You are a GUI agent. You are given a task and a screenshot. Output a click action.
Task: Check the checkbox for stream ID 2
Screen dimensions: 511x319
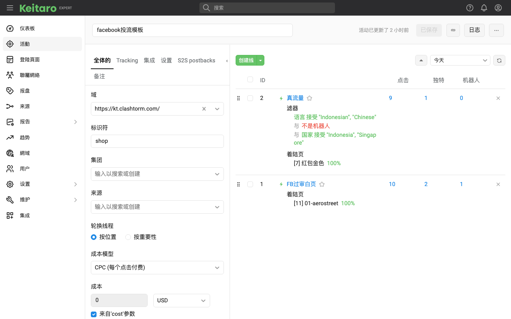coord(250,98)
